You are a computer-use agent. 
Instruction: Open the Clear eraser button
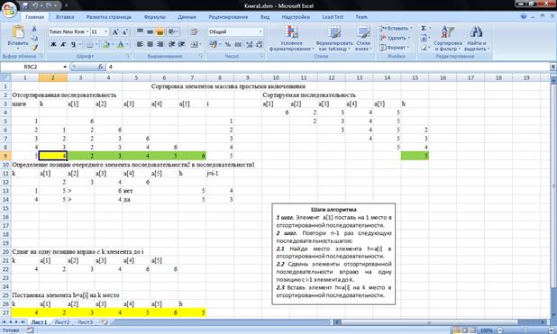[425, 47]
